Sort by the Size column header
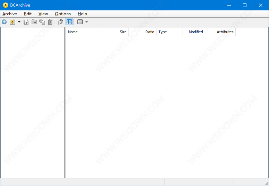The height and width of the screenshot is (186, 269). pos(115,32)
